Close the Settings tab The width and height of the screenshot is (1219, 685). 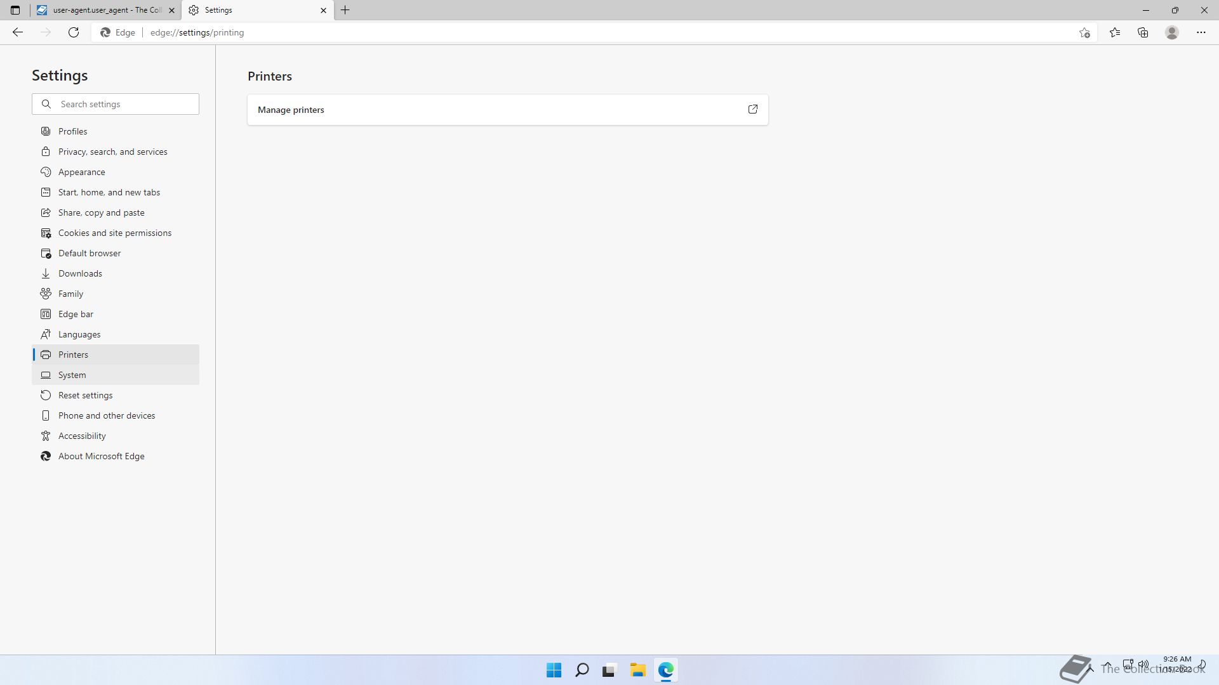coord(323,10)
